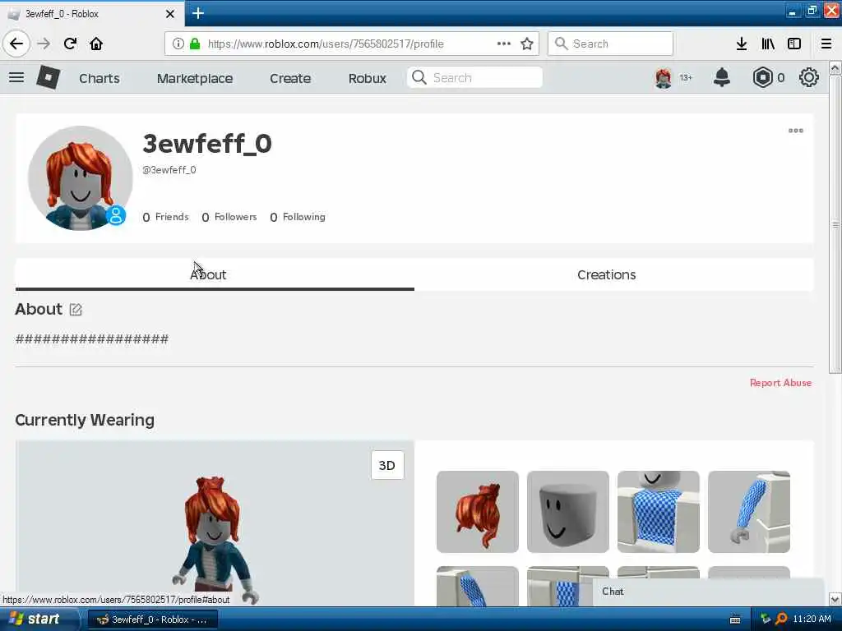Toggle the browser sidebar view
This screenshot has width=842, height=631.
click(794, 44)
